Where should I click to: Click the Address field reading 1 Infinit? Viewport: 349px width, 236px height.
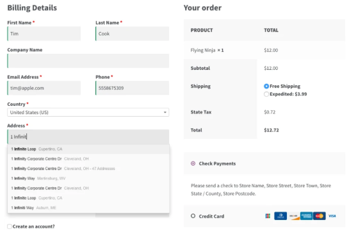(88, 137)
